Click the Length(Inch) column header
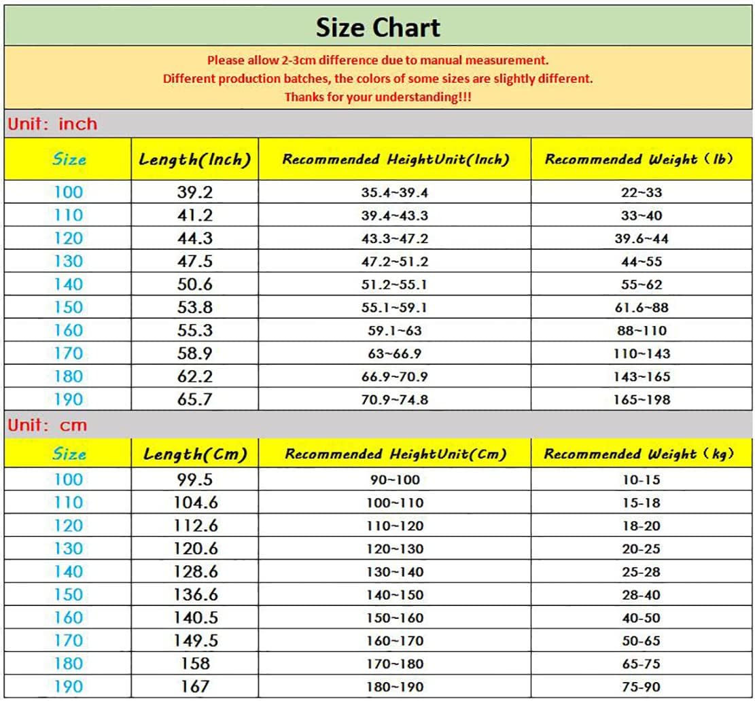The height and width of the screenshot is (701, 755). (195, 160)
